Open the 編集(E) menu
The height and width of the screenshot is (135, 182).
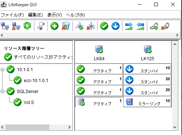[x=35, y=15]
